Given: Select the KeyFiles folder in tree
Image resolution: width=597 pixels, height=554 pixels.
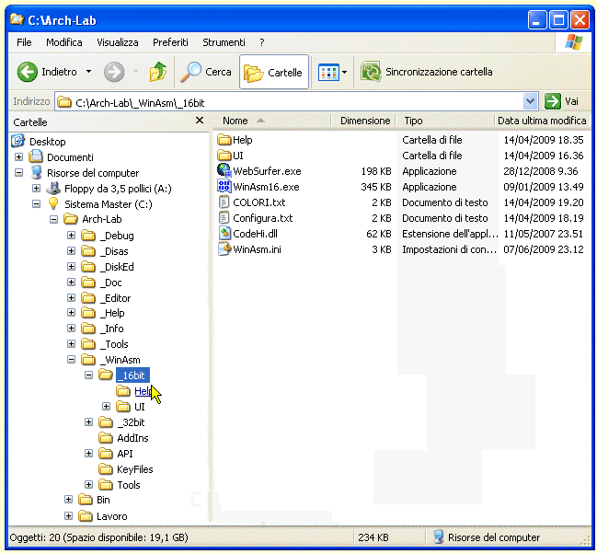Looking at the screenshot, I should point(126,469).
